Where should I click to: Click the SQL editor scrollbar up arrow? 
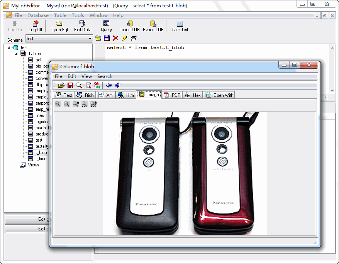point(332,48)
